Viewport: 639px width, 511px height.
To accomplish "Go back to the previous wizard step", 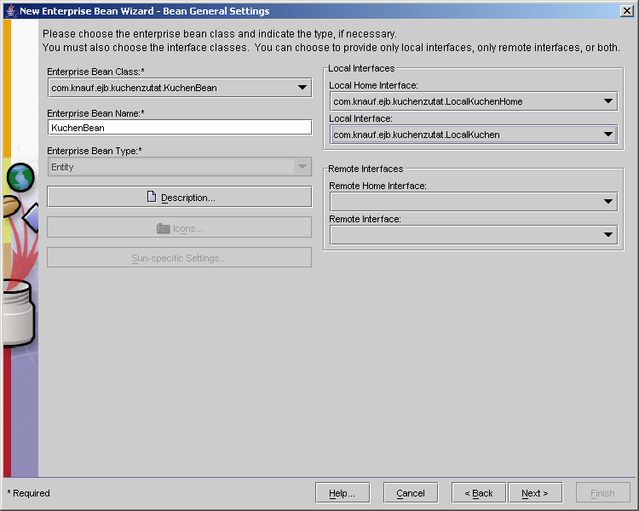I will click(x=479, y=493).
